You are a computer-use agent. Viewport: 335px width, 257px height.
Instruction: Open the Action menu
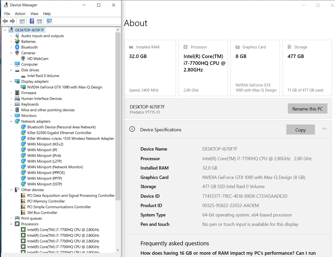(x=20, y=14)
